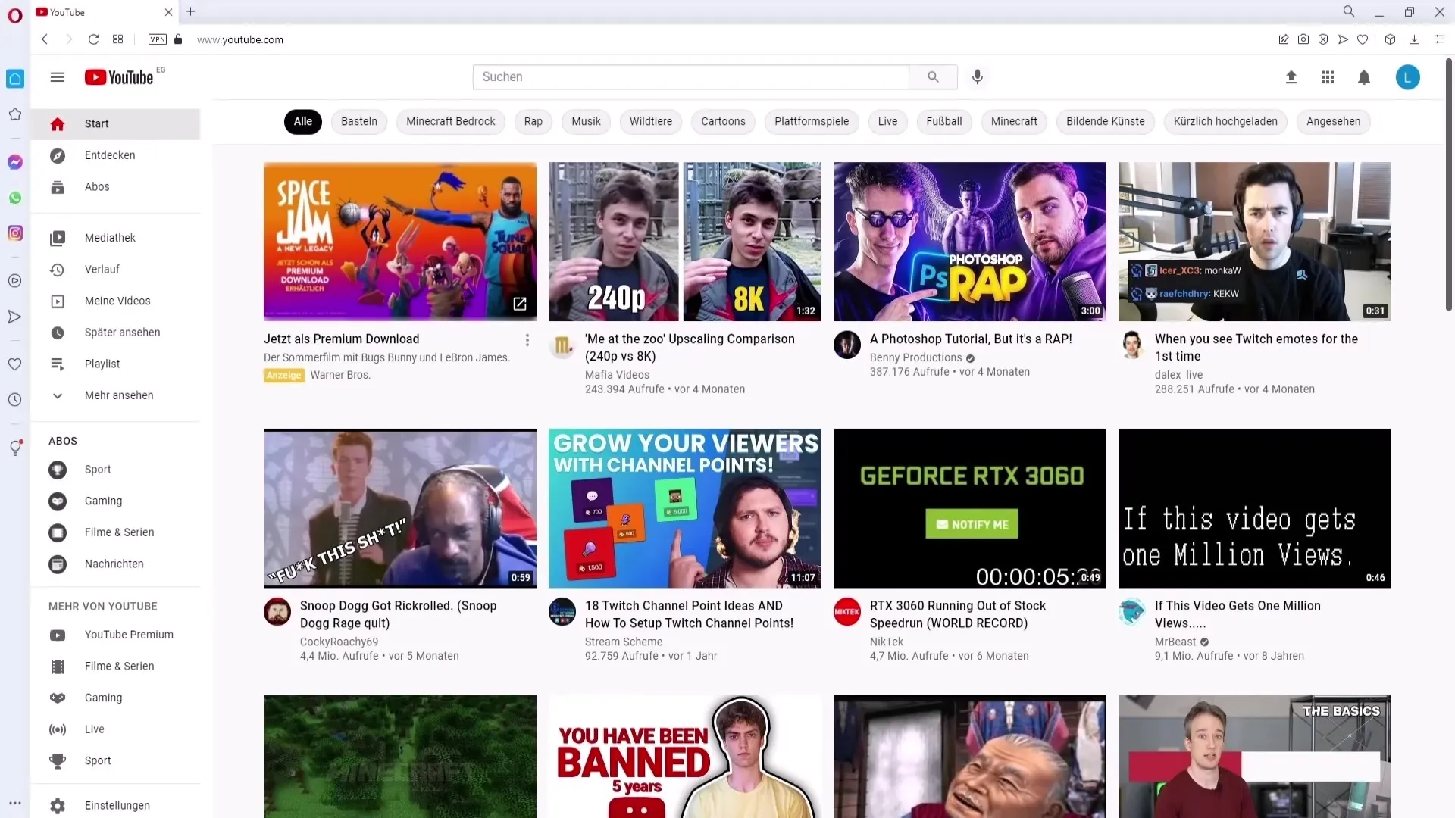Viewport: 1455px width, 818px height.
Task: Open notifications bell
Action: pyautogui.click(x=1364, y=77)
